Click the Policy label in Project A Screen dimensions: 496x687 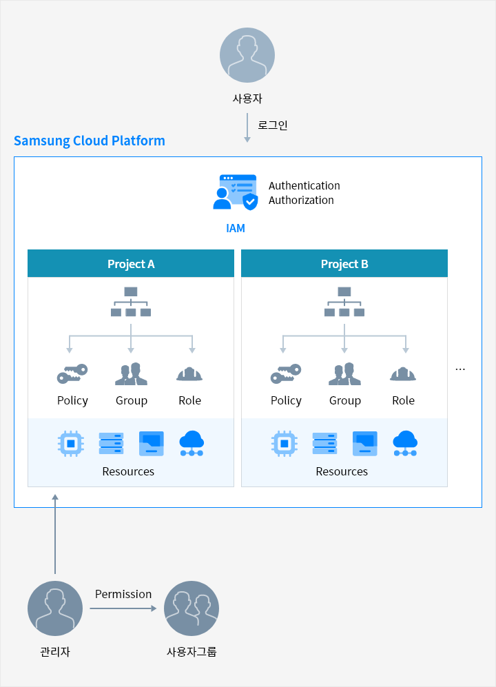pyautogui.click(x=72, y=401)
